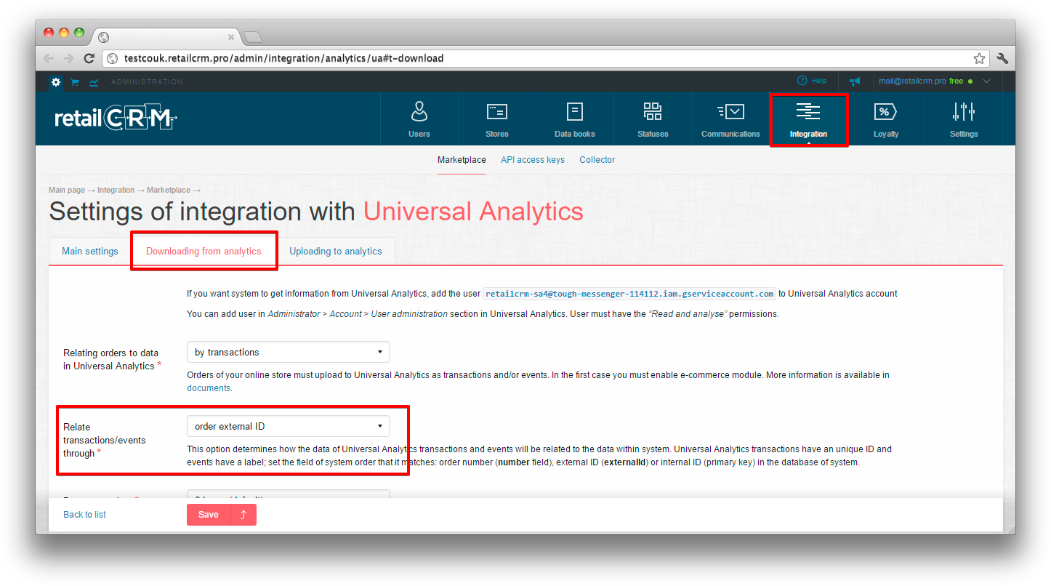The image size is (1051, 586).
Task: Click the Save button's upward arrow
Action: tap(243, 515)
